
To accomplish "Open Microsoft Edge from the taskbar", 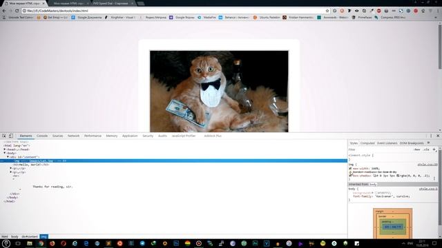I will pyautogui.click(x=86, y=243).
